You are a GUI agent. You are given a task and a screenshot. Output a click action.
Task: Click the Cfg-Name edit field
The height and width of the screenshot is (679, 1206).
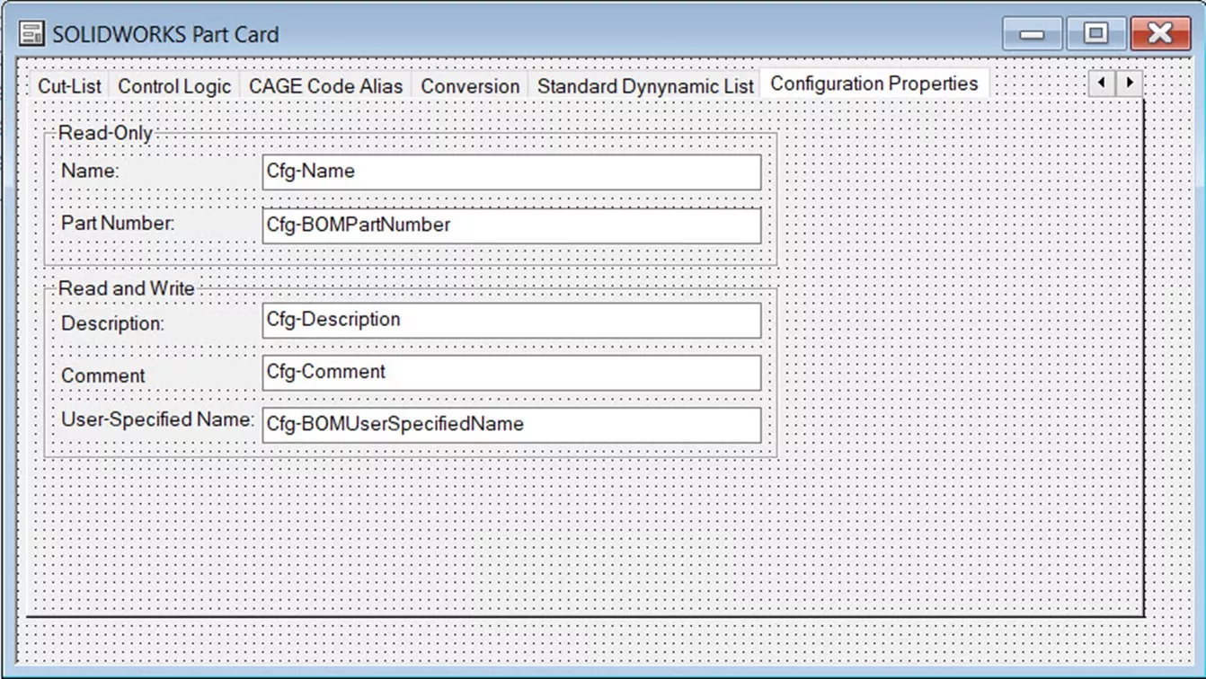point(511,172)
